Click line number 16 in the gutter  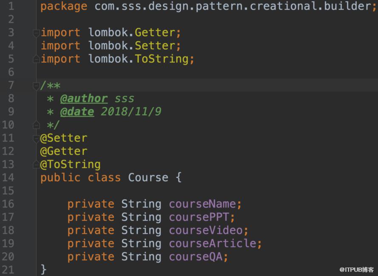[8, 204]
